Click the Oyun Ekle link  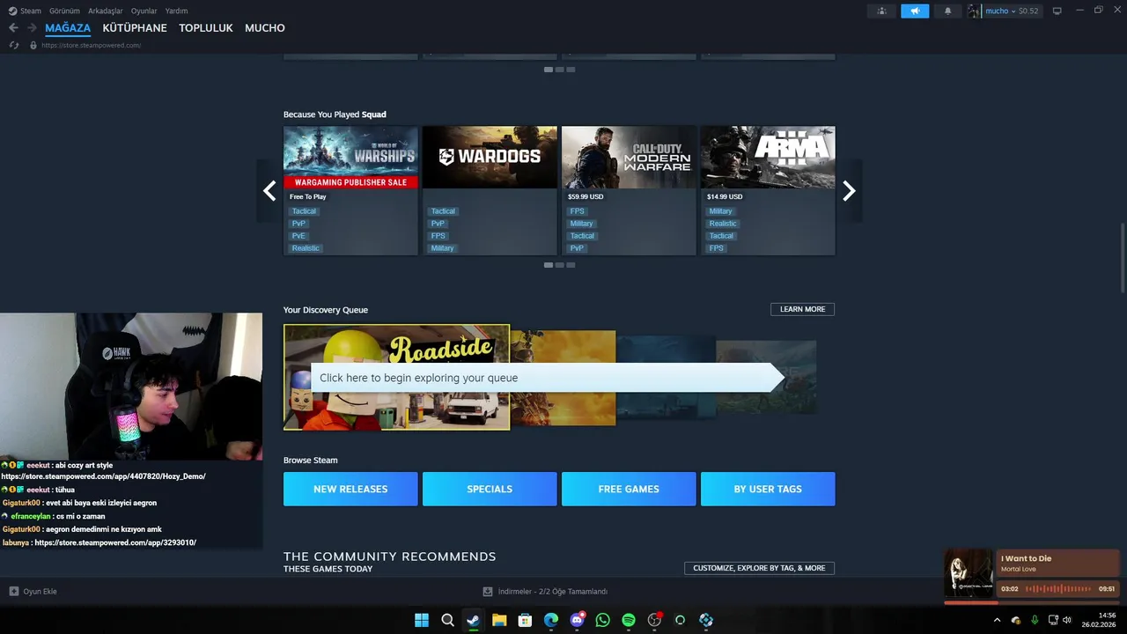(x=40, y=592)
